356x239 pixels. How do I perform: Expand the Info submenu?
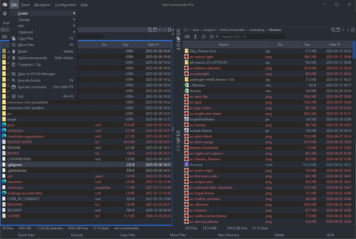click(43, 26)
